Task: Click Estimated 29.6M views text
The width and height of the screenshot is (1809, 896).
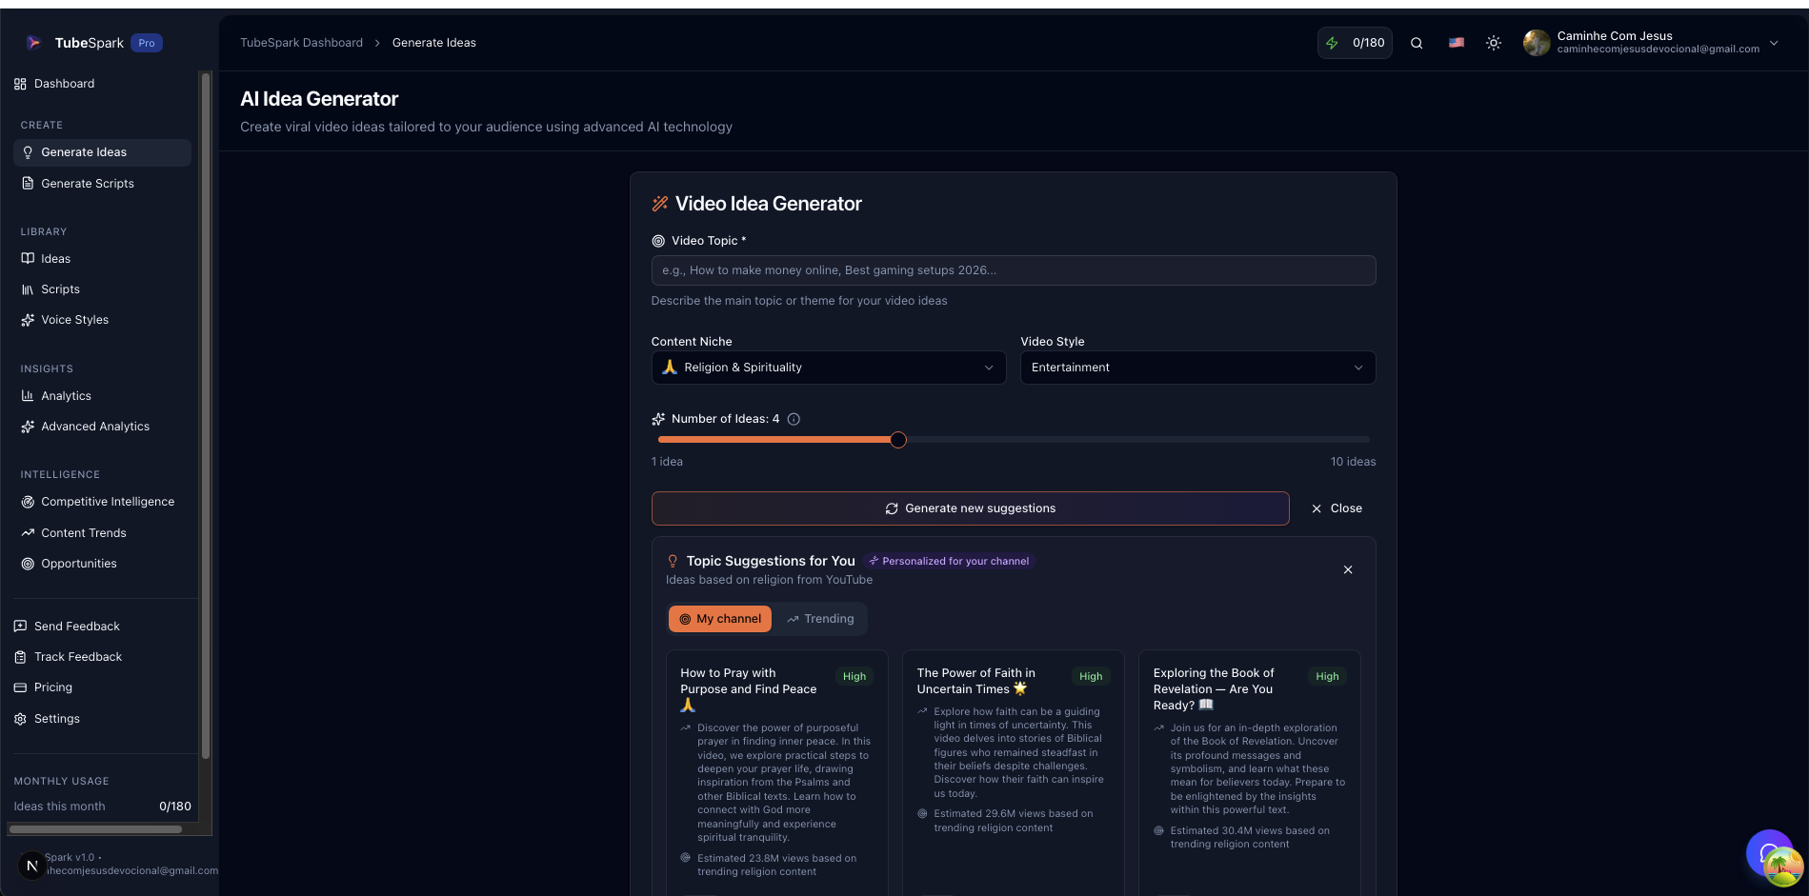Action: [x=1014, y=821]
